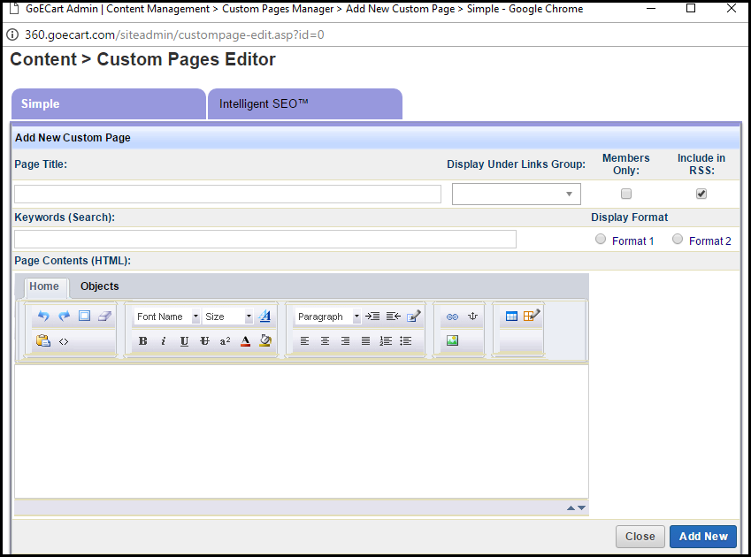Image resolution: width=751 pixels, height=557 pixels.
Task: Open background highlight color bucket
Action: [265, 340]
